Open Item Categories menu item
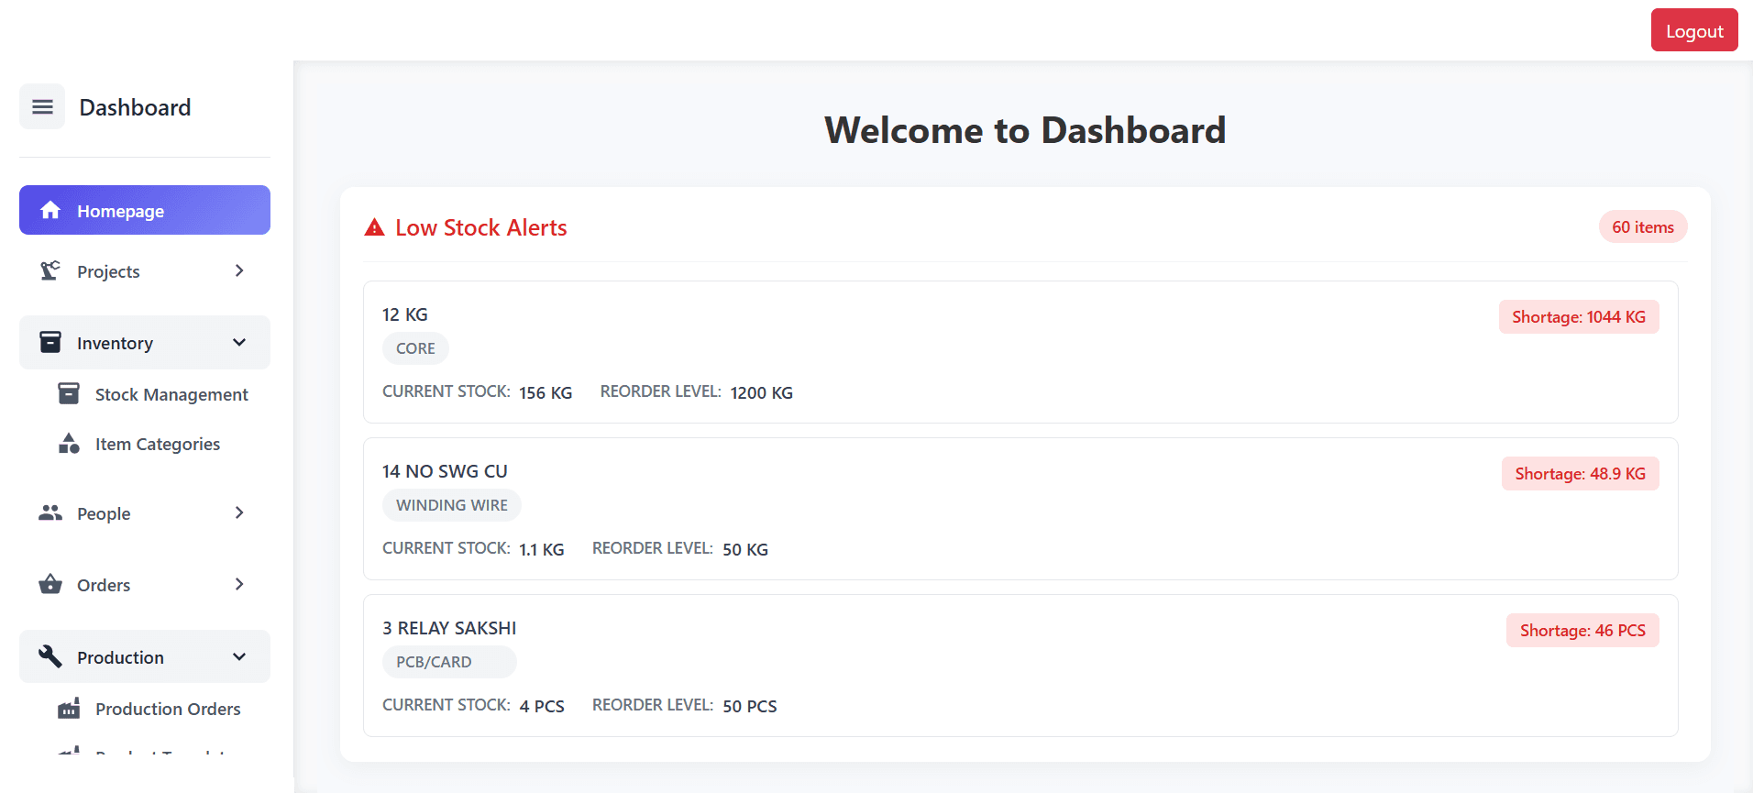The width and height of the screenshot is (1753, 793). coord(158,444)
